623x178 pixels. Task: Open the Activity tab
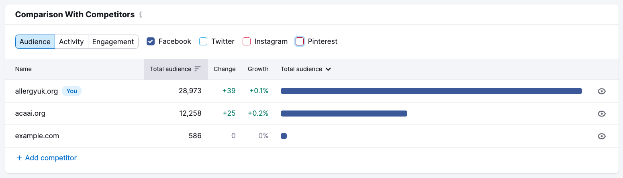pos(71,42)
